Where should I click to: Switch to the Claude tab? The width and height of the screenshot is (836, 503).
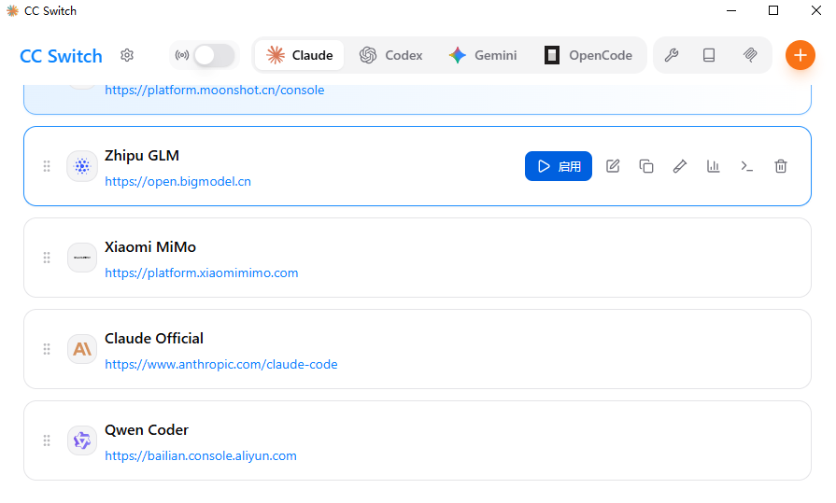coord(300,55)
